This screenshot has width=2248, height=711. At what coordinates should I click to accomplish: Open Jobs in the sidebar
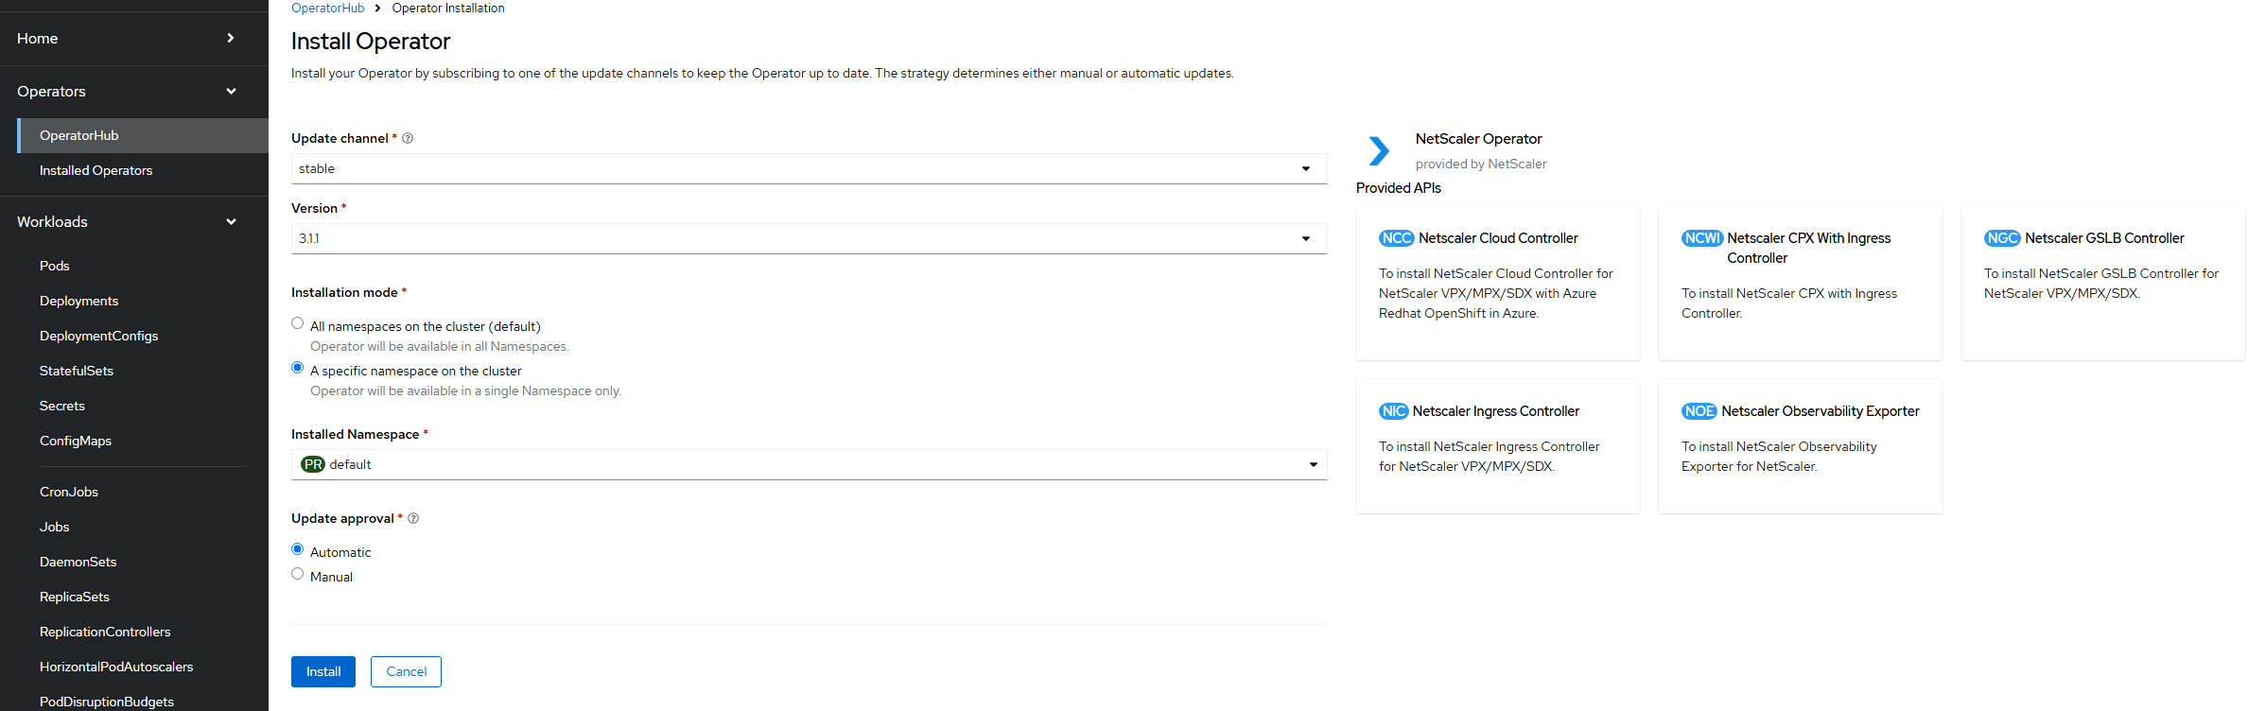click(x=143, y=527)
